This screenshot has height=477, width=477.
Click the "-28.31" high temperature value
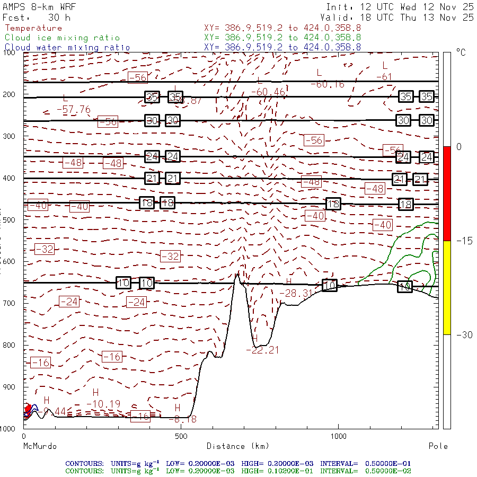(x=296, y=293)
